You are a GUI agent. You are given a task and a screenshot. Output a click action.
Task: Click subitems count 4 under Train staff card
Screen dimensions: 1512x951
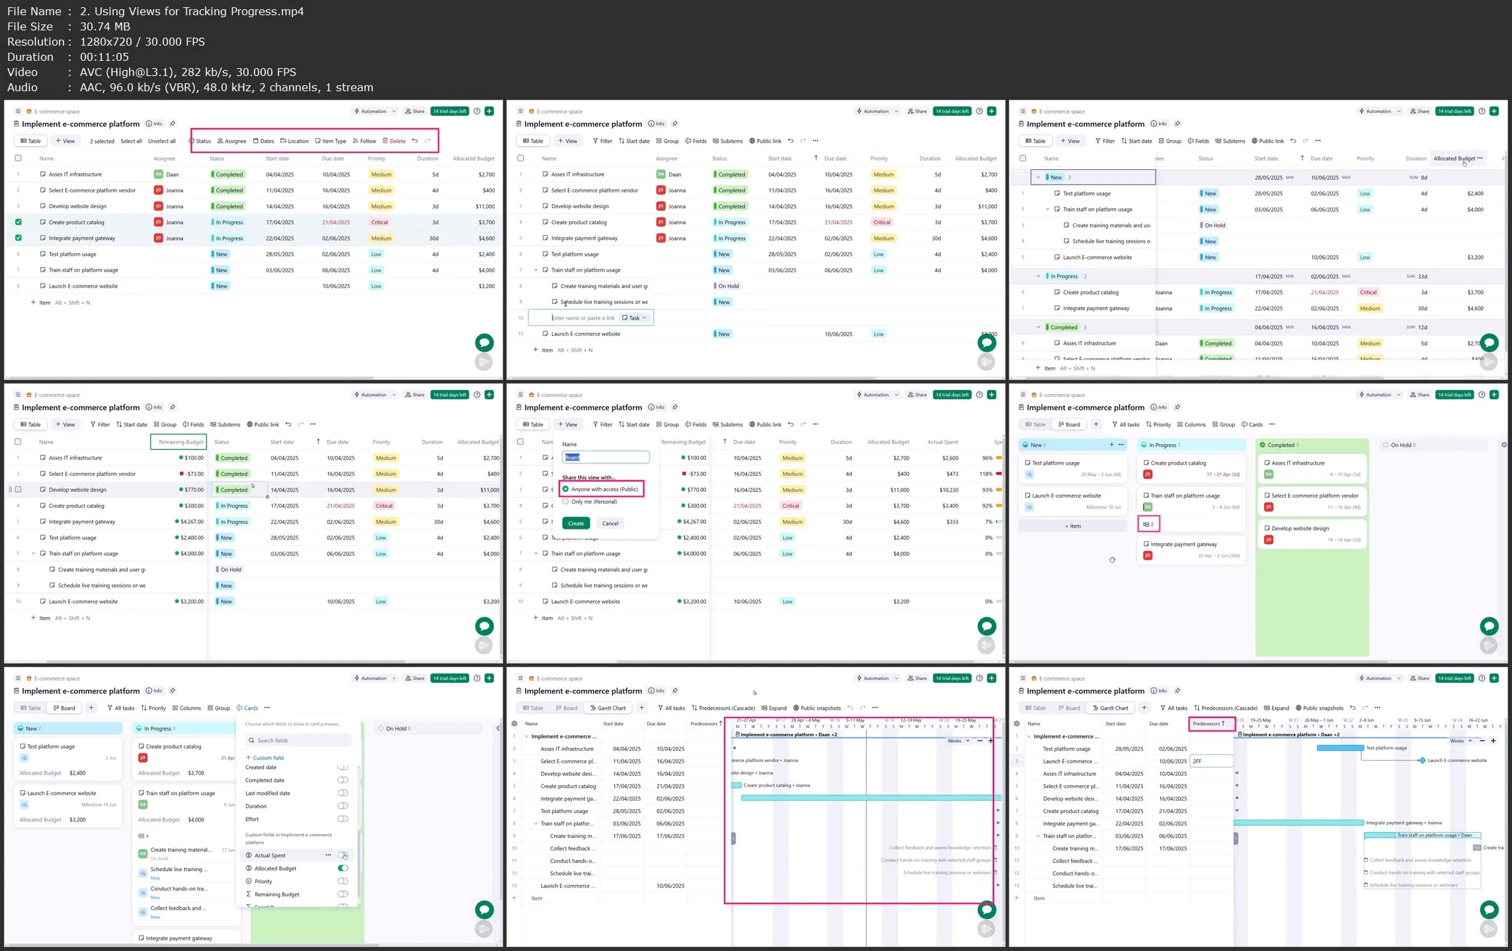click(143, 836)
